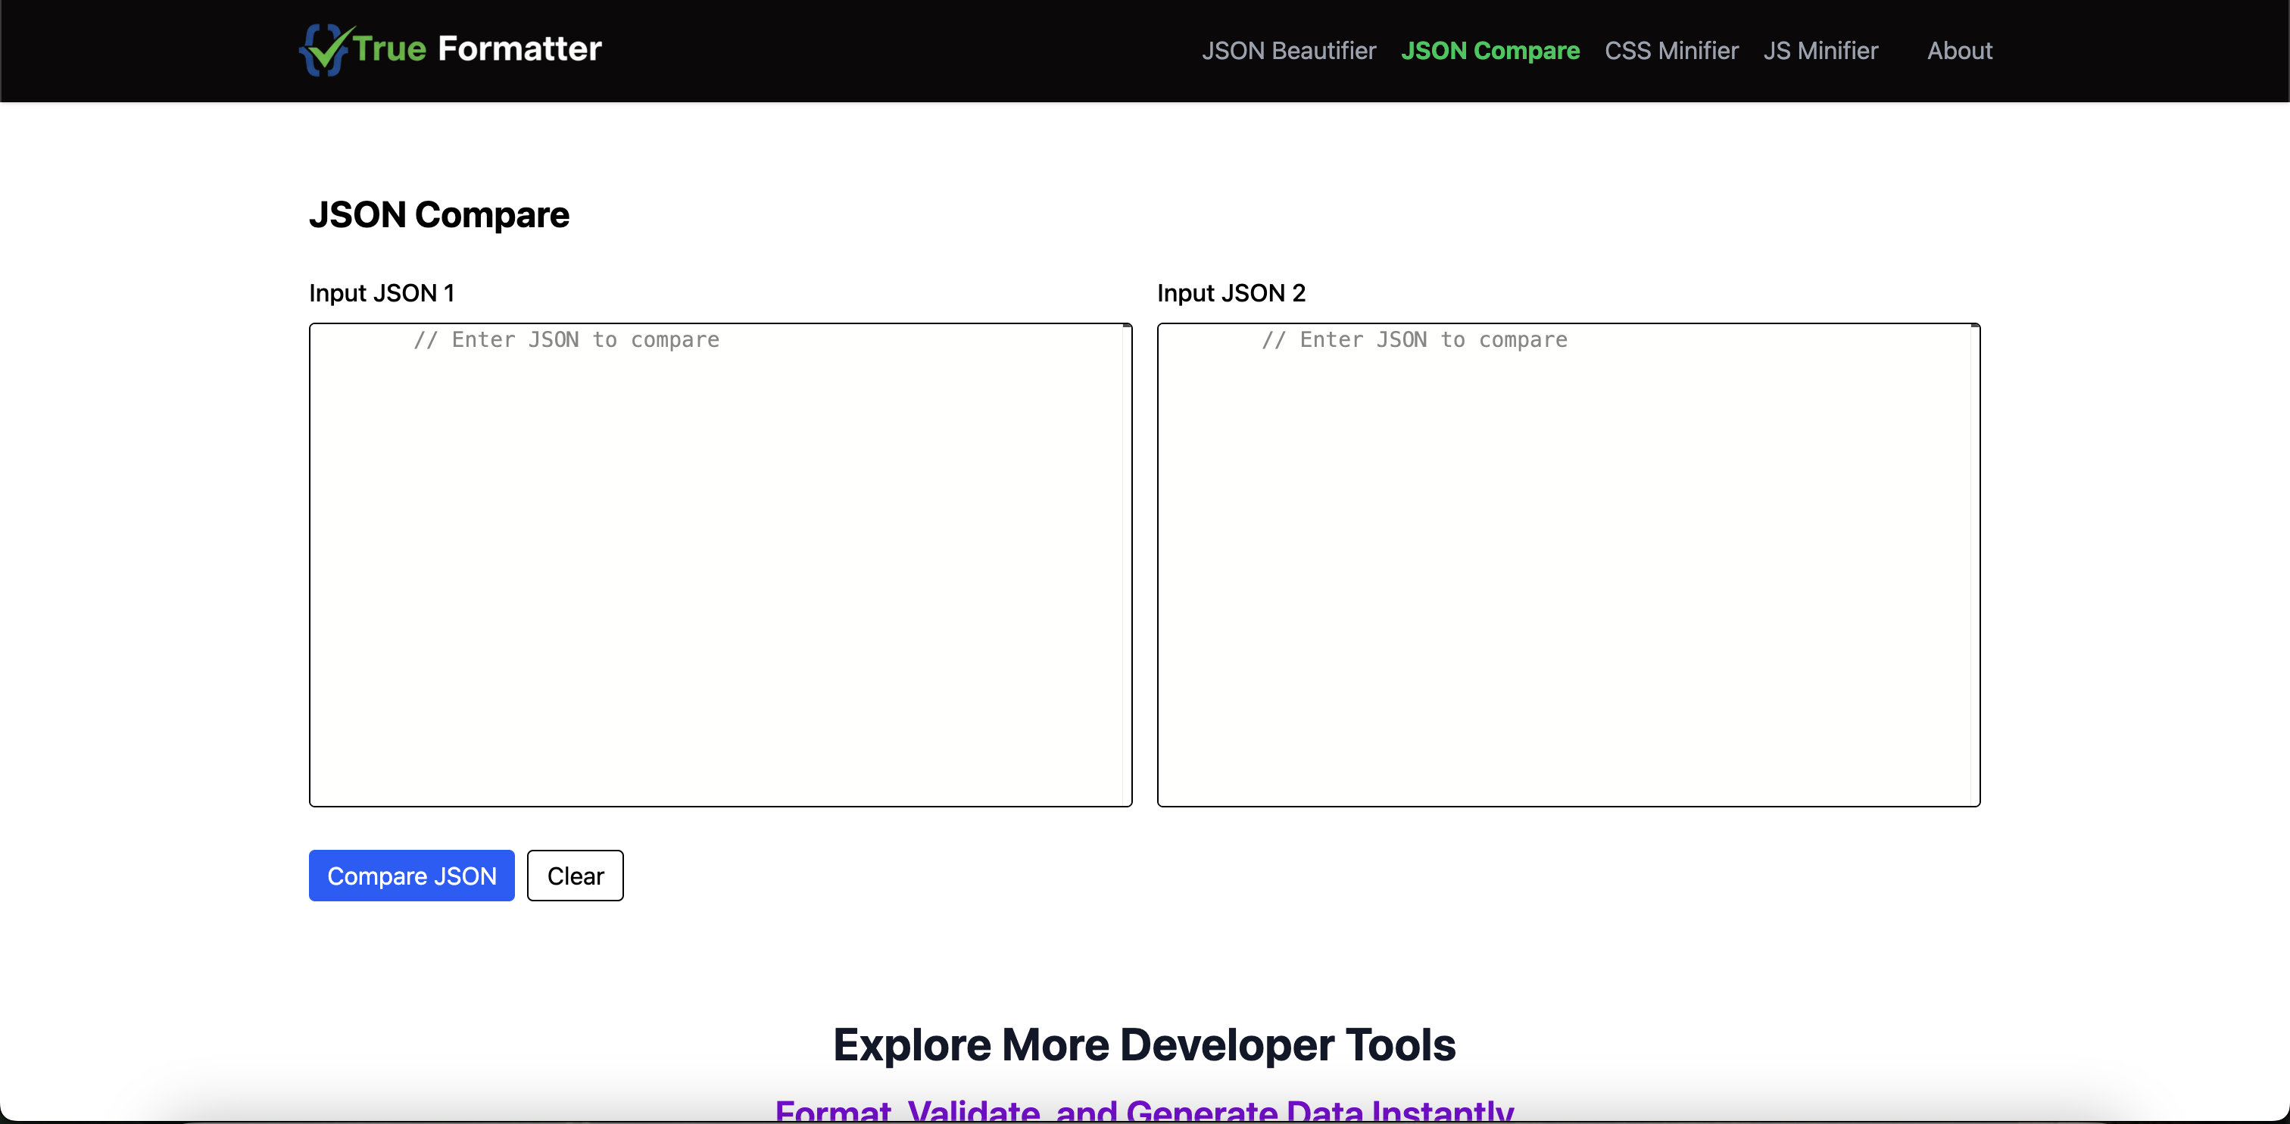Navigate to JS Minifier
Image resolution: width=2290 pixels, height=1124 pixels.
[x=1820, y=51]
